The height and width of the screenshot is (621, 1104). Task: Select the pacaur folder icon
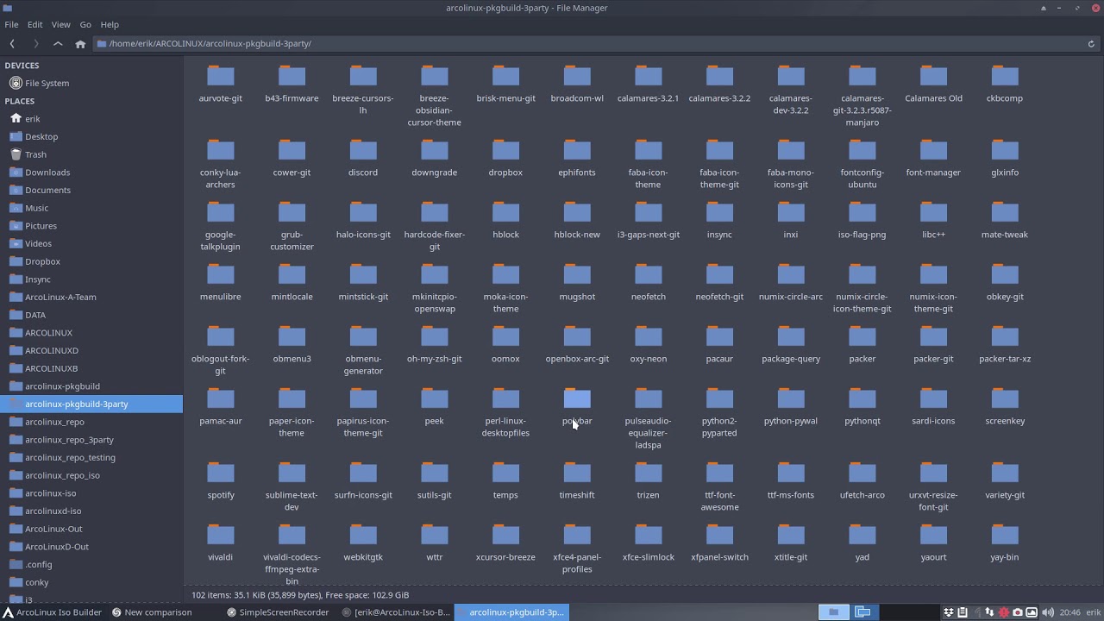point(719,336)
